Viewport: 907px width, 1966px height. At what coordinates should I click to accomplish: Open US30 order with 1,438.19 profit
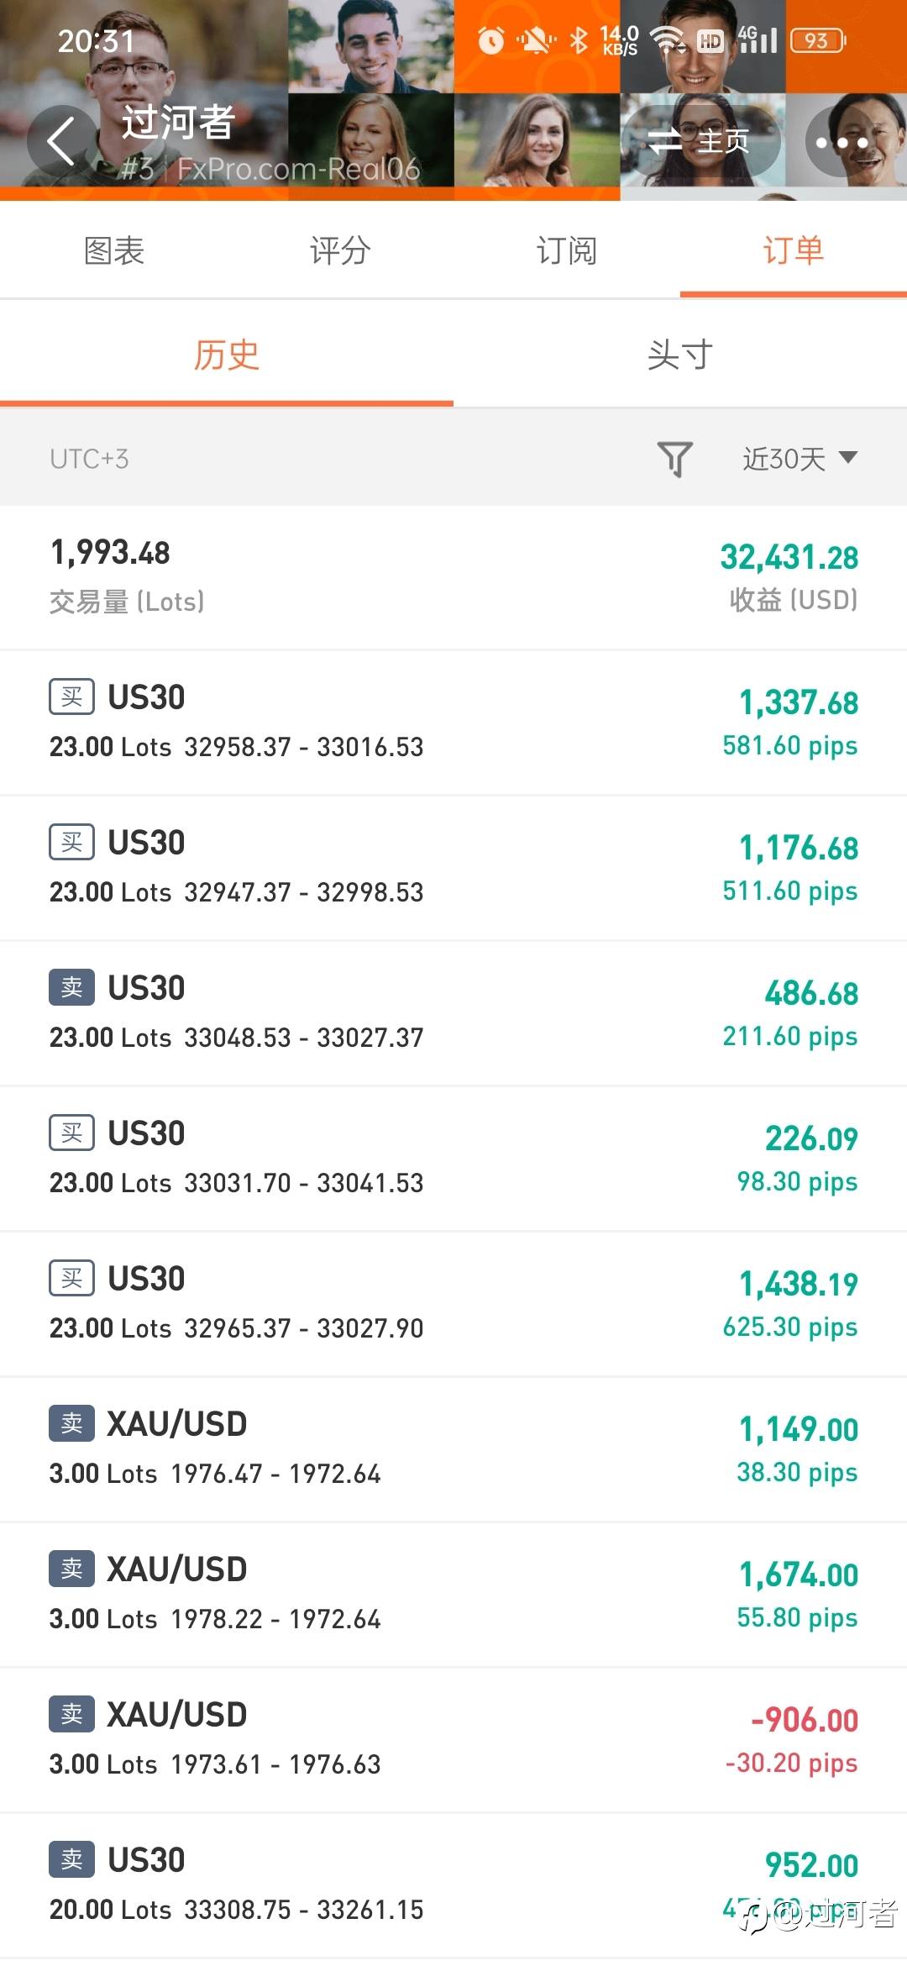(x=453, y=1304)
